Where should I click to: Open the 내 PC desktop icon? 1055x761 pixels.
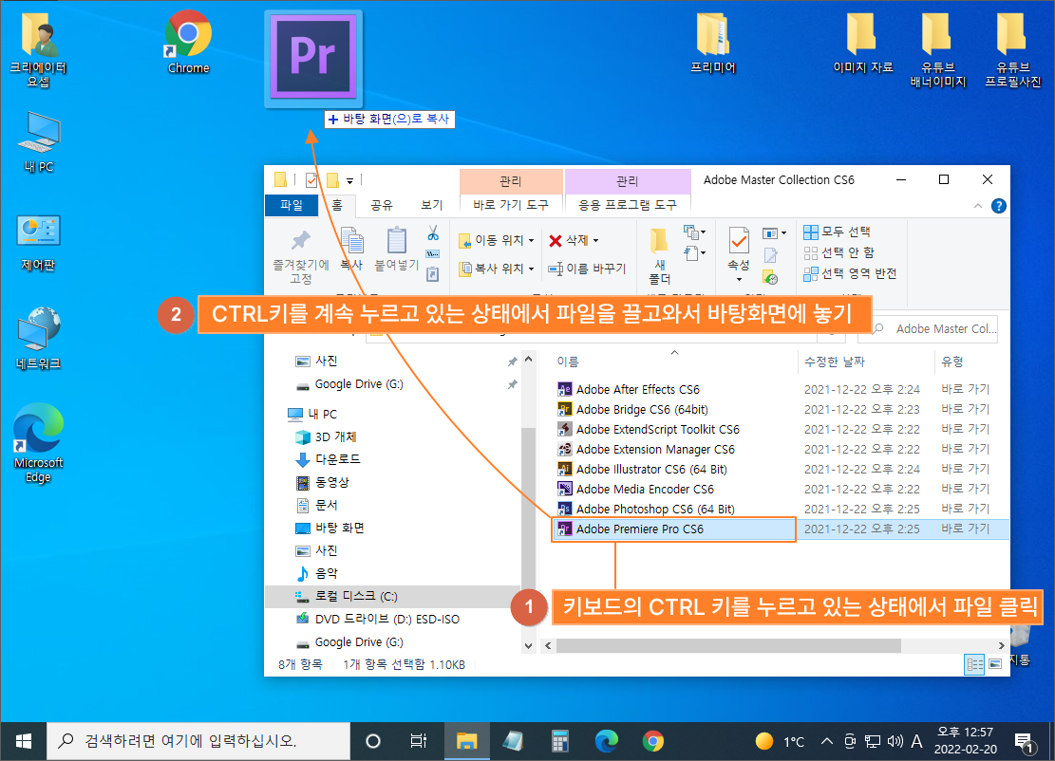click(x=38, y=141)
